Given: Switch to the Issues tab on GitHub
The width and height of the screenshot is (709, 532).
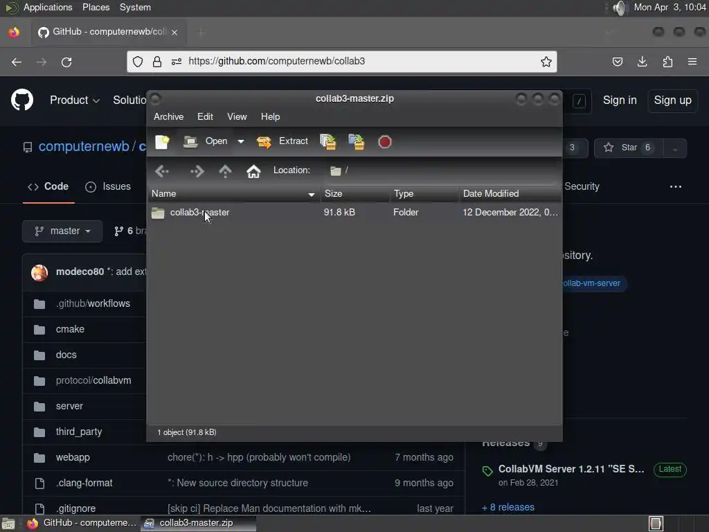Looking at the screenshot, I should [108, 186].
